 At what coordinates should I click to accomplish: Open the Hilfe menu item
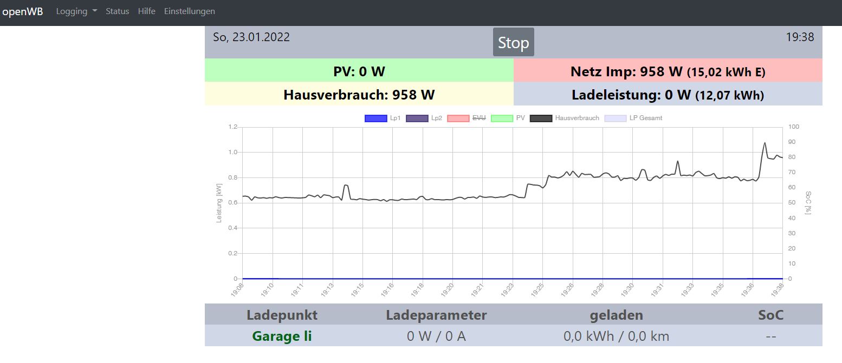[146, 11]
